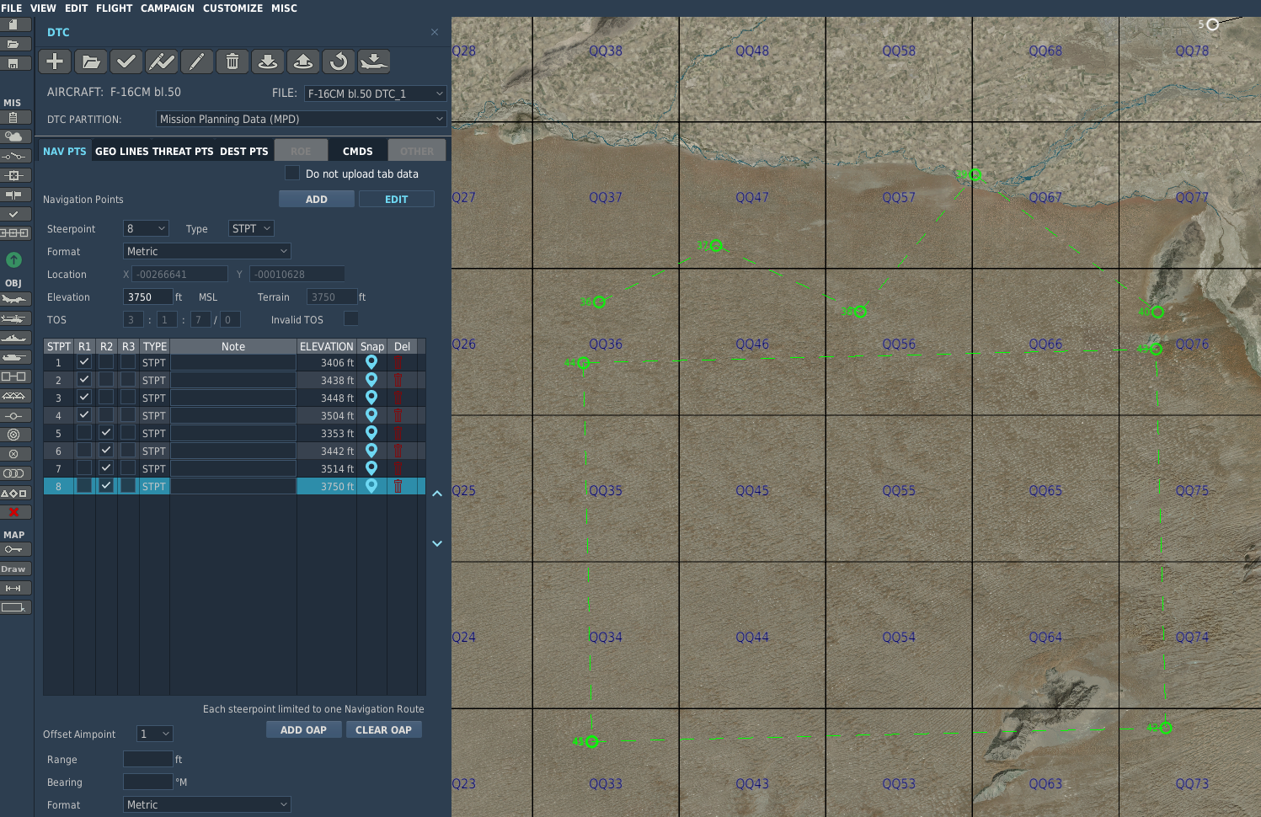Switch to the THREAT PTS tab
The height and width of the screenshot is (817, 1261).
point(182,151)
